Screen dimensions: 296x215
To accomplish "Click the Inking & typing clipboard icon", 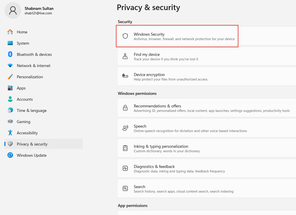I will click(x=125, y=148).
